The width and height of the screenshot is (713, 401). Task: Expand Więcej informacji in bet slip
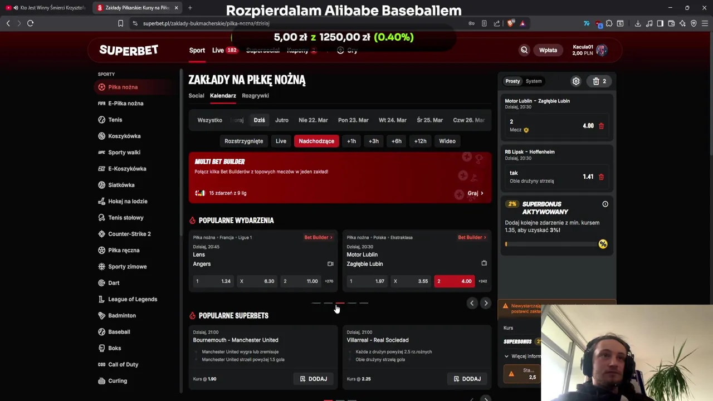pos(522,356)
